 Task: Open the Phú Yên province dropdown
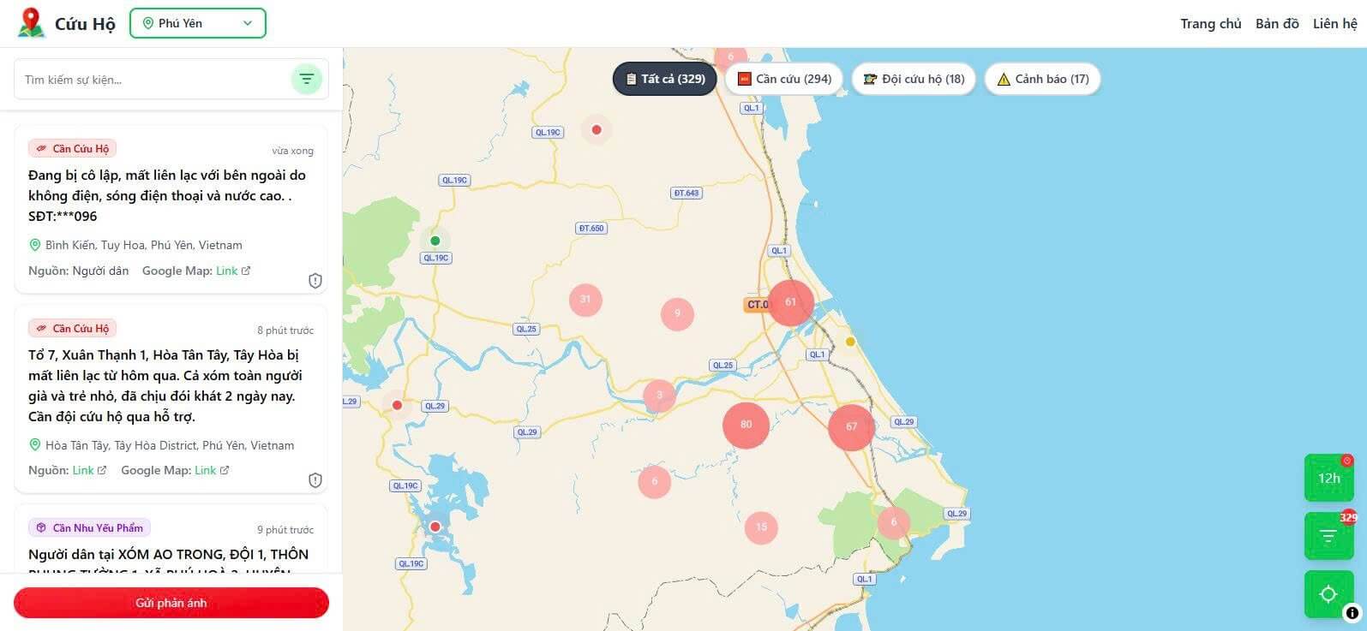pos(198,23)
